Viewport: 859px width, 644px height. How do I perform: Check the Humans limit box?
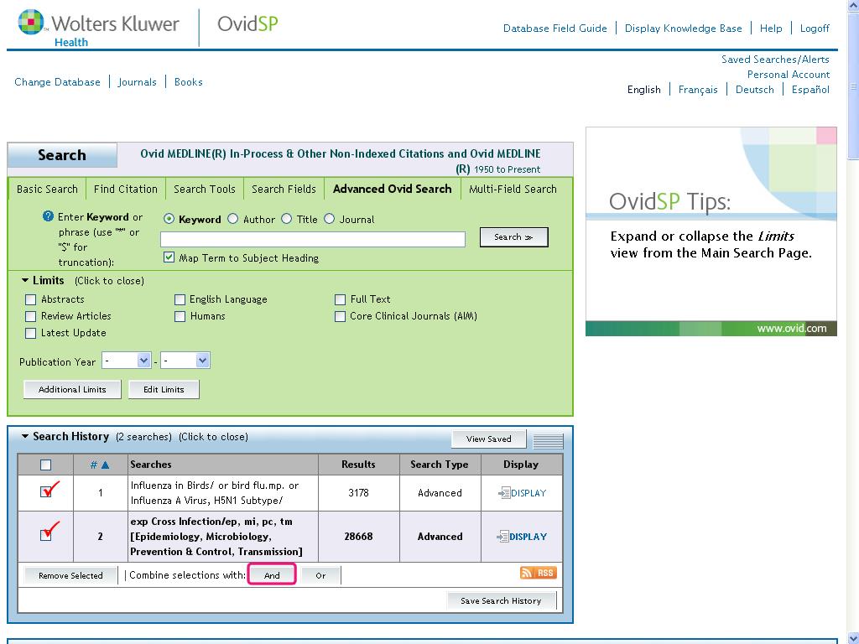tap(180, 316)
